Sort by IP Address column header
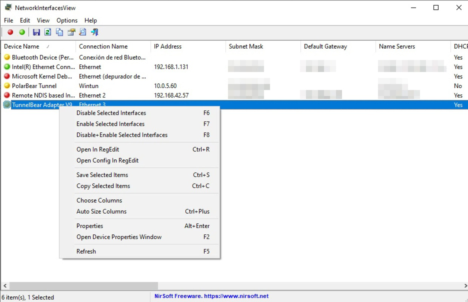Image resolution: width=468 pixels, height=302 pixels. (x=188, y=46)
